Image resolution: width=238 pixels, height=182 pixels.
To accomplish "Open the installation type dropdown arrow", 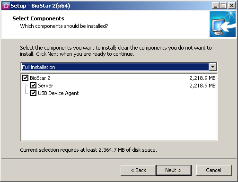I will (212, 67).
